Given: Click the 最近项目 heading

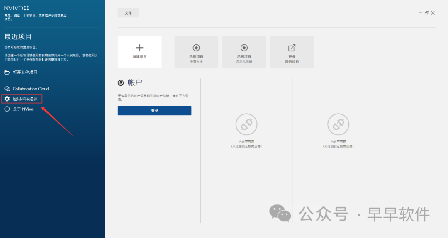Looking at the screenshot, I should pyautogui.click(x=18, y=37).
